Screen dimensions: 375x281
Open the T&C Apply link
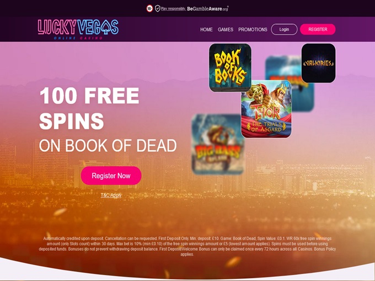pos(111,195)
